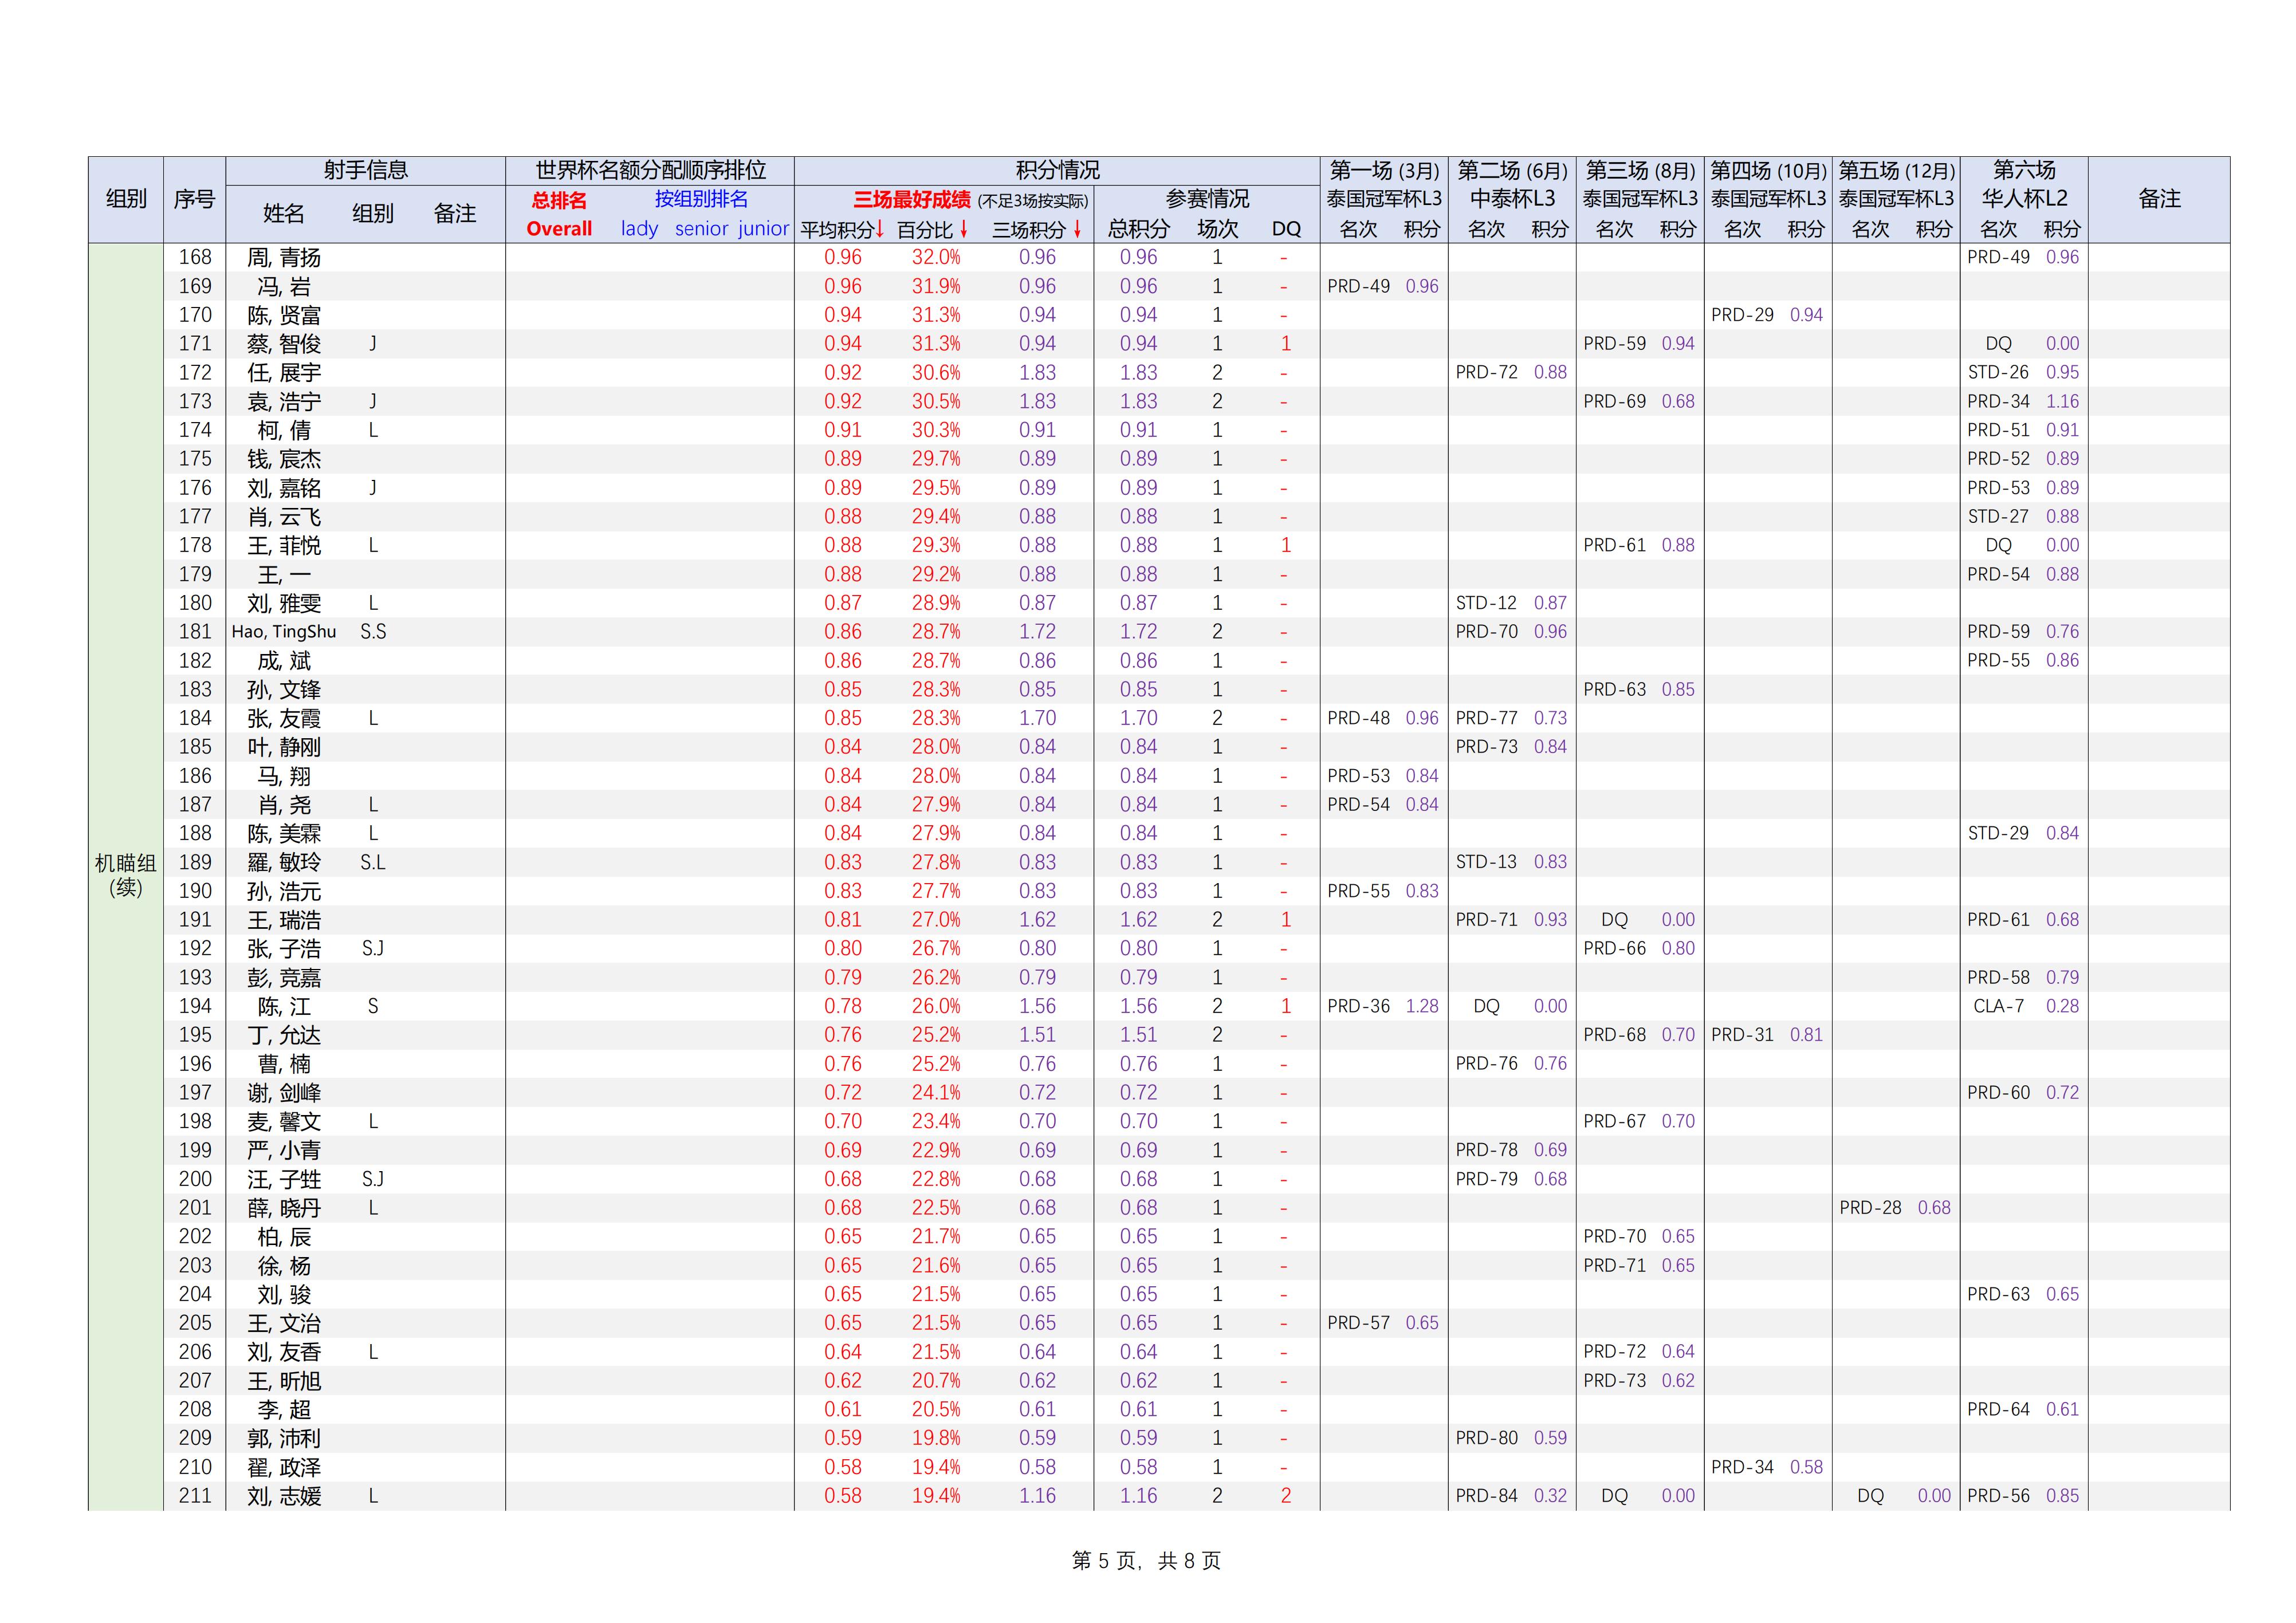This screenshot has width=2296, height=1623.
Task: Click the page footer 第 5 页, 共 8 页
Action: tap(1146, 1561)
